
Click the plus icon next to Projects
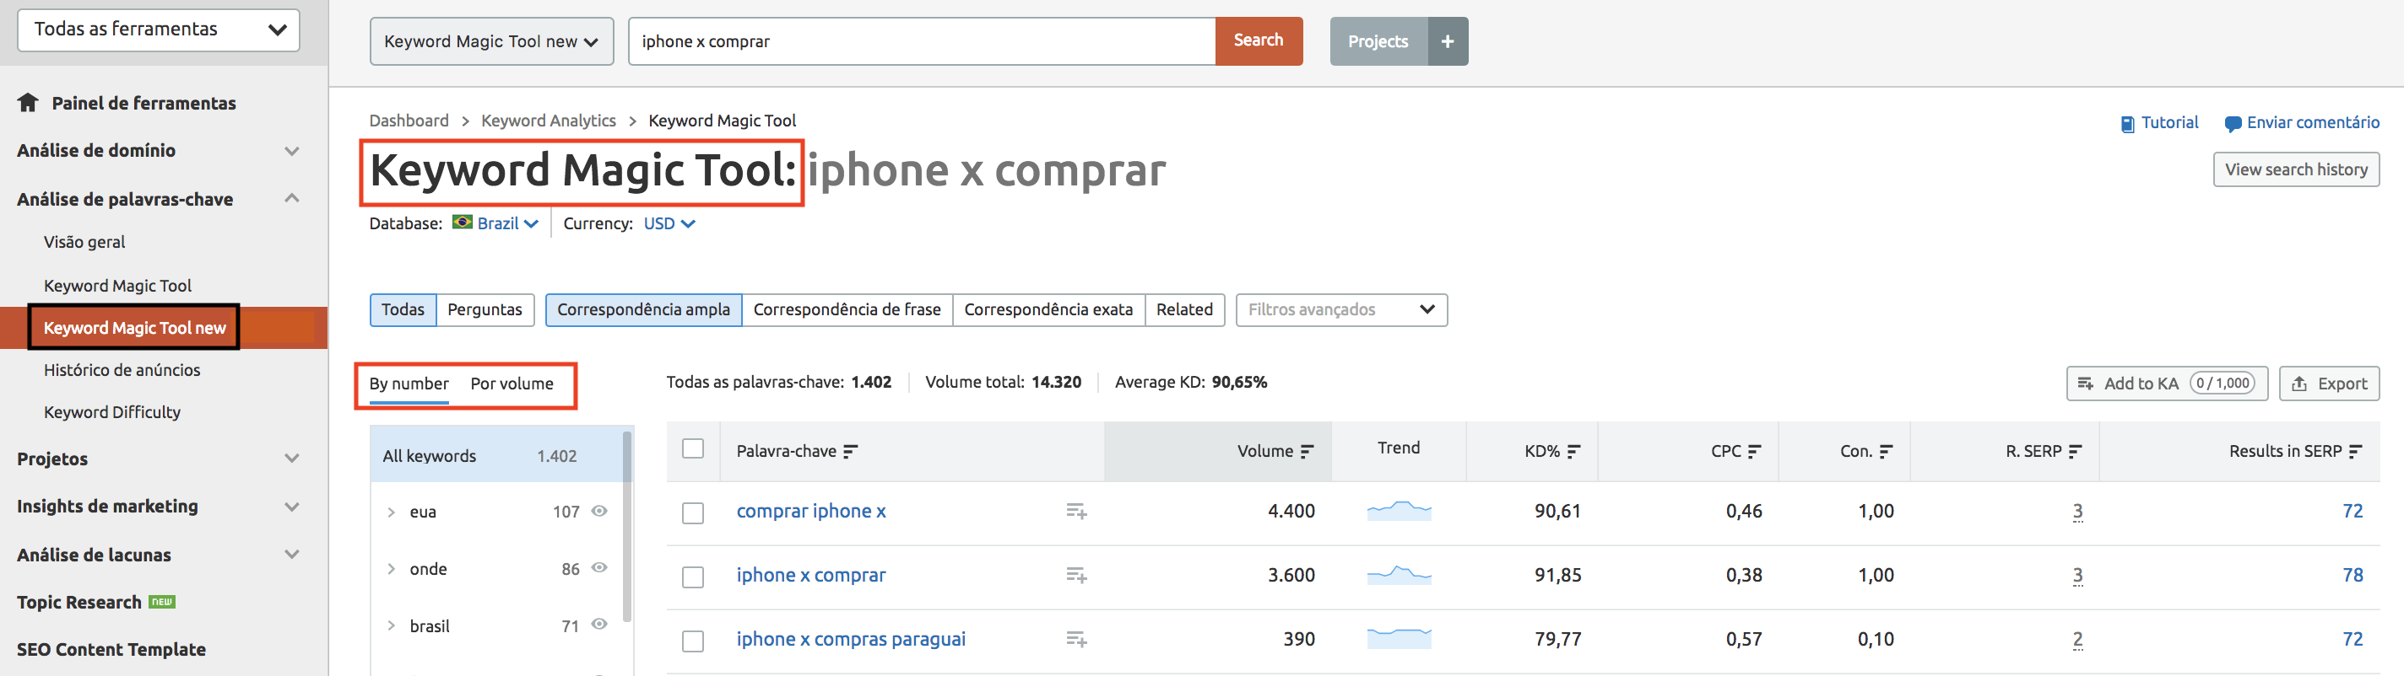[x=1447, y=41]
